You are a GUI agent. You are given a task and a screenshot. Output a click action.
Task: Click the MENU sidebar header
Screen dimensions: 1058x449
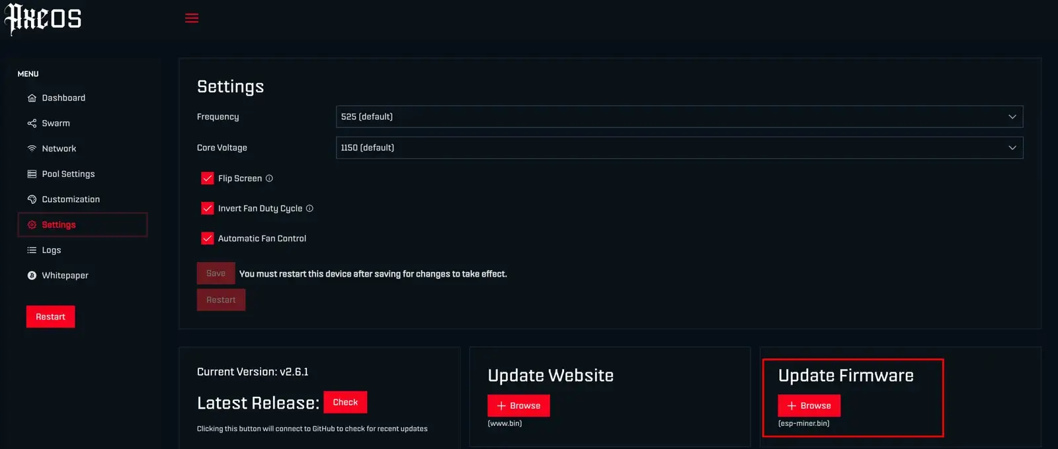(28, 74)
